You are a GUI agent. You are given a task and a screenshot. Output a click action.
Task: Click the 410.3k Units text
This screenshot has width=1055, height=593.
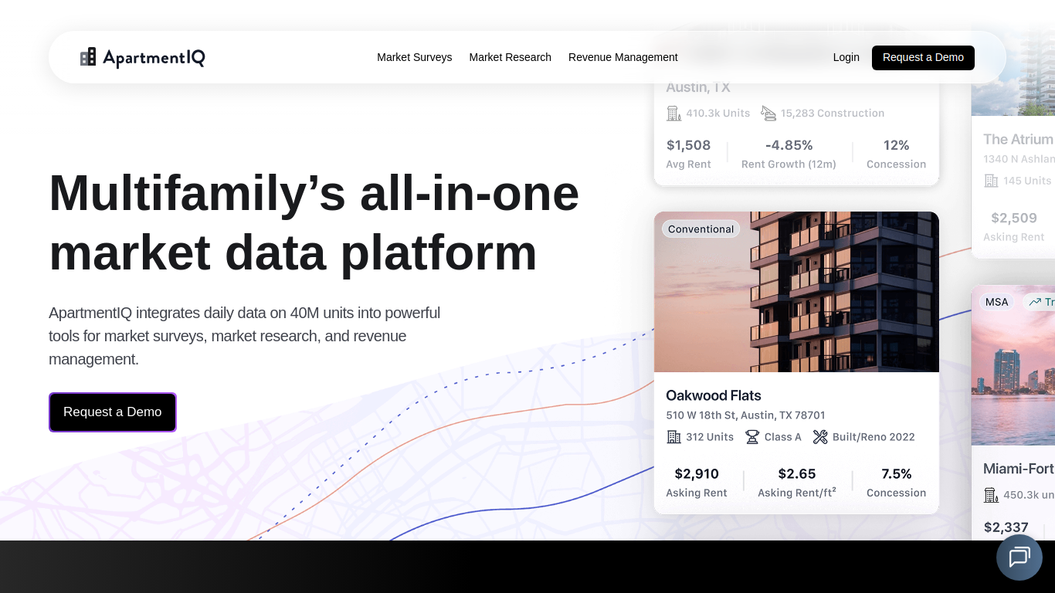point(718,114)
